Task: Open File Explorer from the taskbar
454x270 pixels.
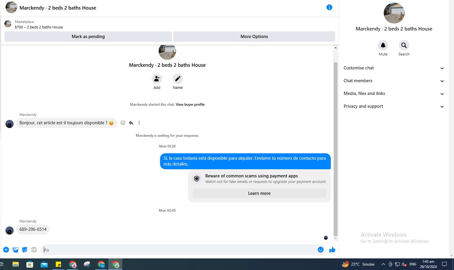Action: [x=16, y=264]
